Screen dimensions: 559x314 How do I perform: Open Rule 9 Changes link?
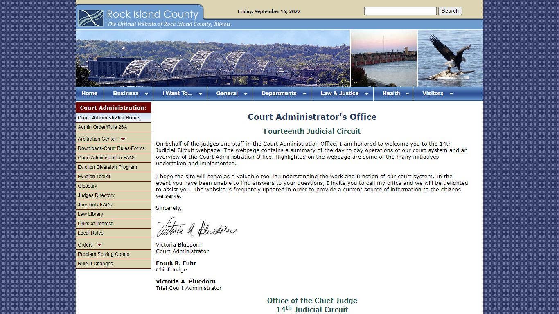tap(113, 264)
